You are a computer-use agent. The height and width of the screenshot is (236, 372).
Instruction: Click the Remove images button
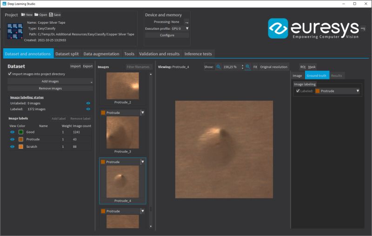pos(50,88)
